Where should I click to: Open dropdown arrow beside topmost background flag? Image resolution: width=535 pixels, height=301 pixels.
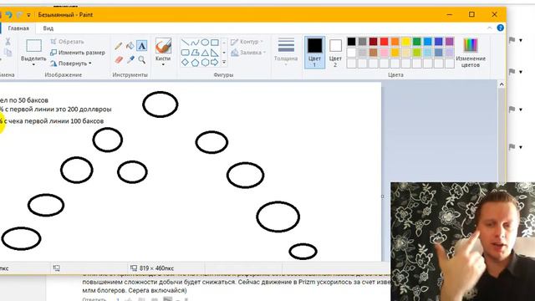click(521, 40)
